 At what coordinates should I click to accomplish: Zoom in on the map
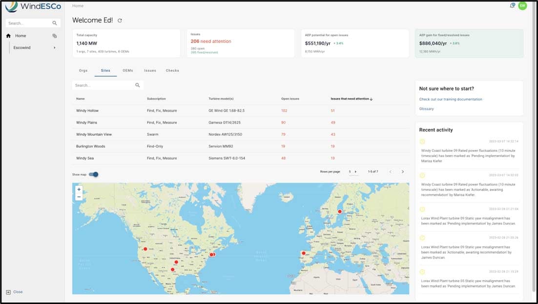(79, 189)
